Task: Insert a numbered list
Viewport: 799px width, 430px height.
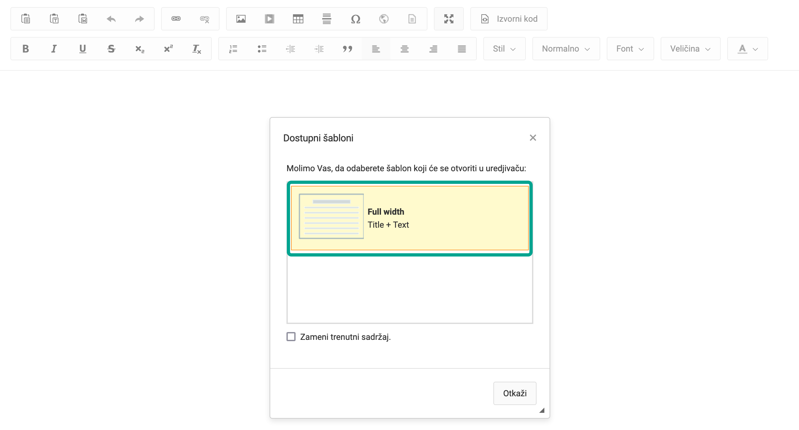Action: pos(233,49)
